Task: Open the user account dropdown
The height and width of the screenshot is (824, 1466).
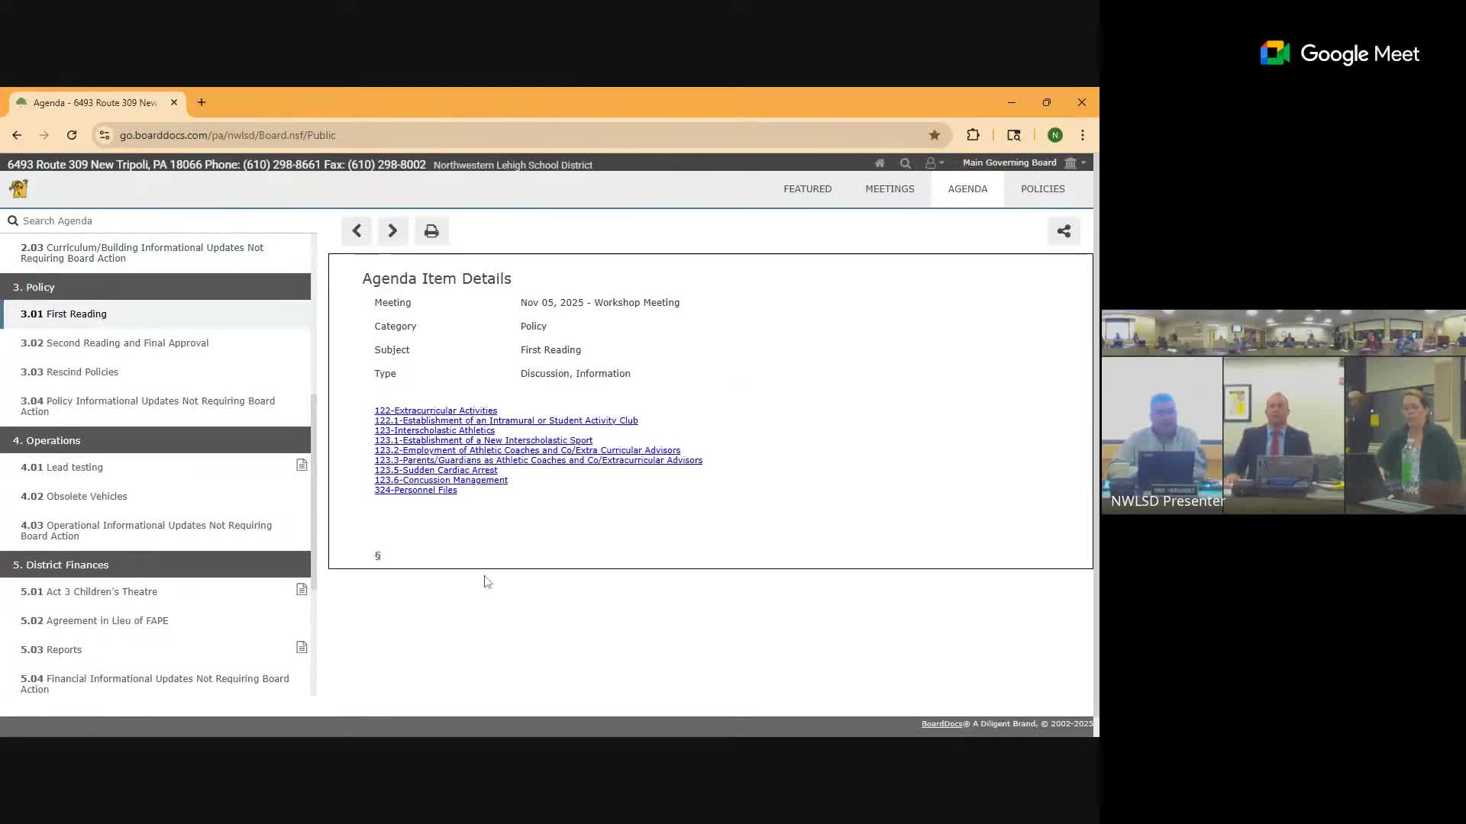Action: pyautogui.click(x=935, y=163)
